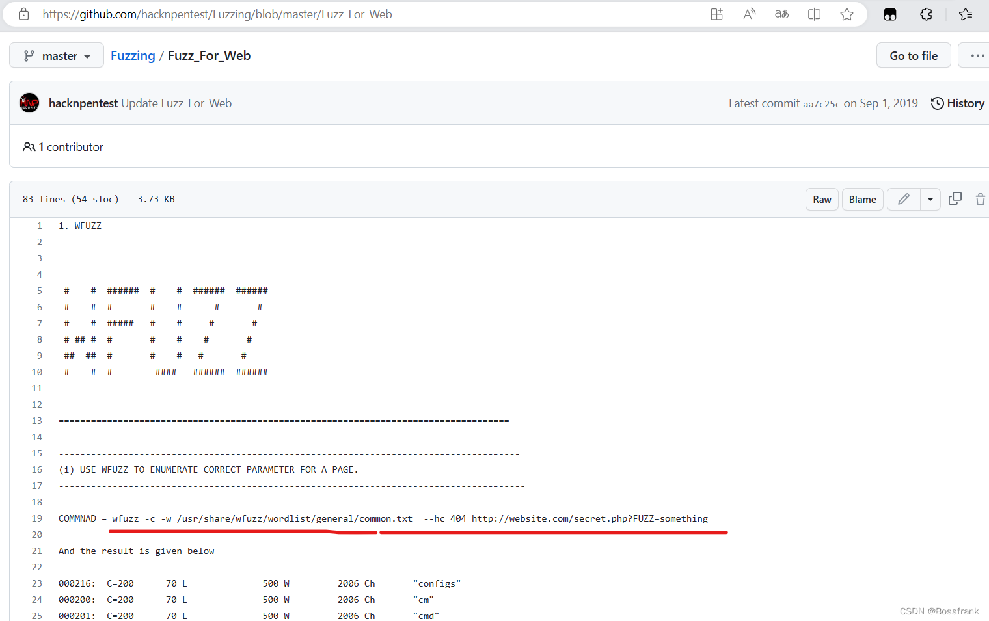Click the hacknpentest avatar image
Screen dimensions: 989x621
[x=29, y=103]
